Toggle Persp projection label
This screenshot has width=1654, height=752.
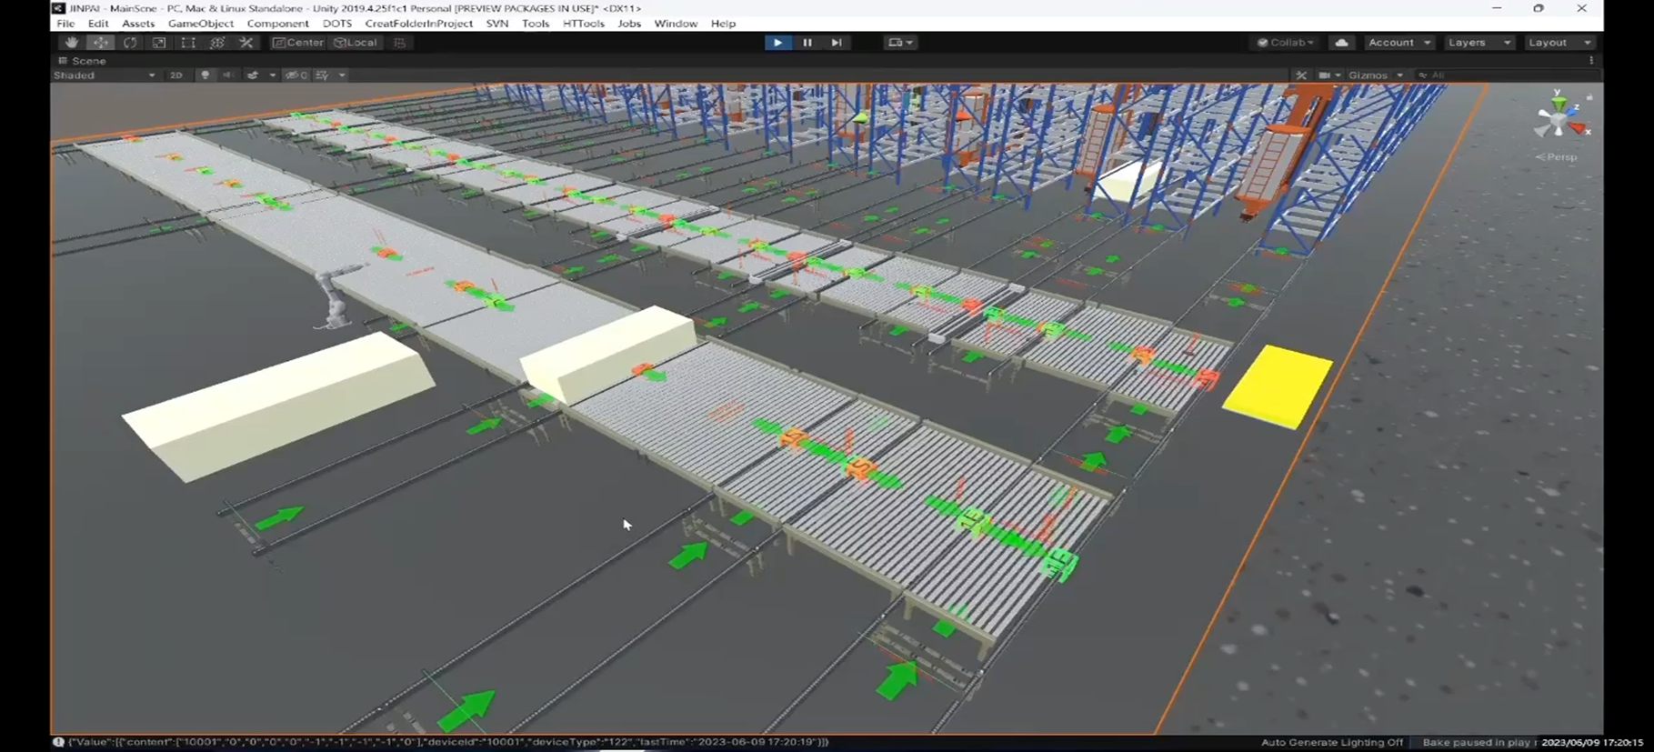pyautogui.click(x=1558, y=157)
